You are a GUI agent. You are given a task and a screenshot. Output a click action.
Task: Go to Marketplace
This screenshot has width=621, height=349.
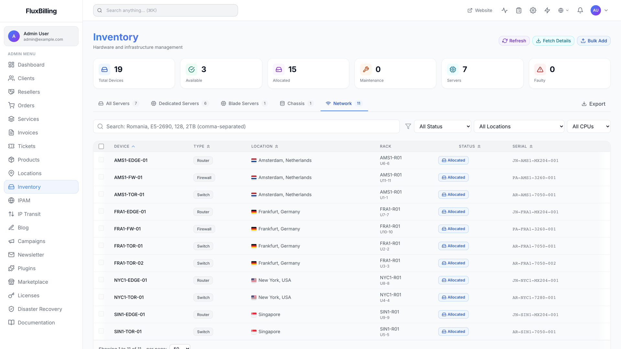[x=41, y=282]
